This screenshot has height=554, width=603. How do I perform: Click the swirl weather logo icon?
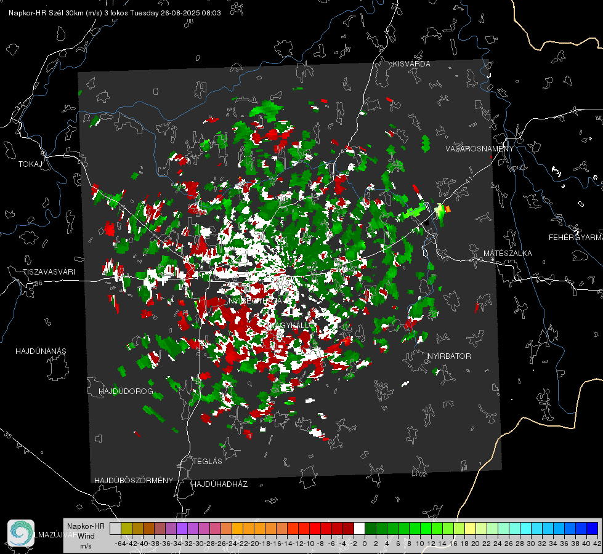[x=21, y=533]
